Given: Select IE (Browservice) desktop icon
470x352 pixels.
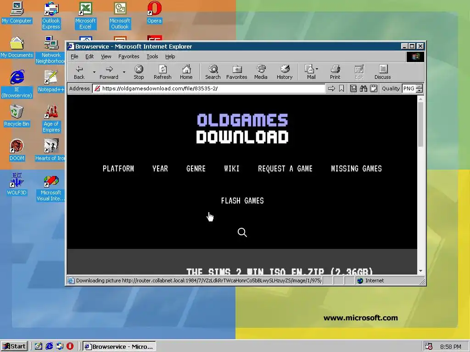Looking at the screenshot, I should pyautogui.click(x=17, y=84).
